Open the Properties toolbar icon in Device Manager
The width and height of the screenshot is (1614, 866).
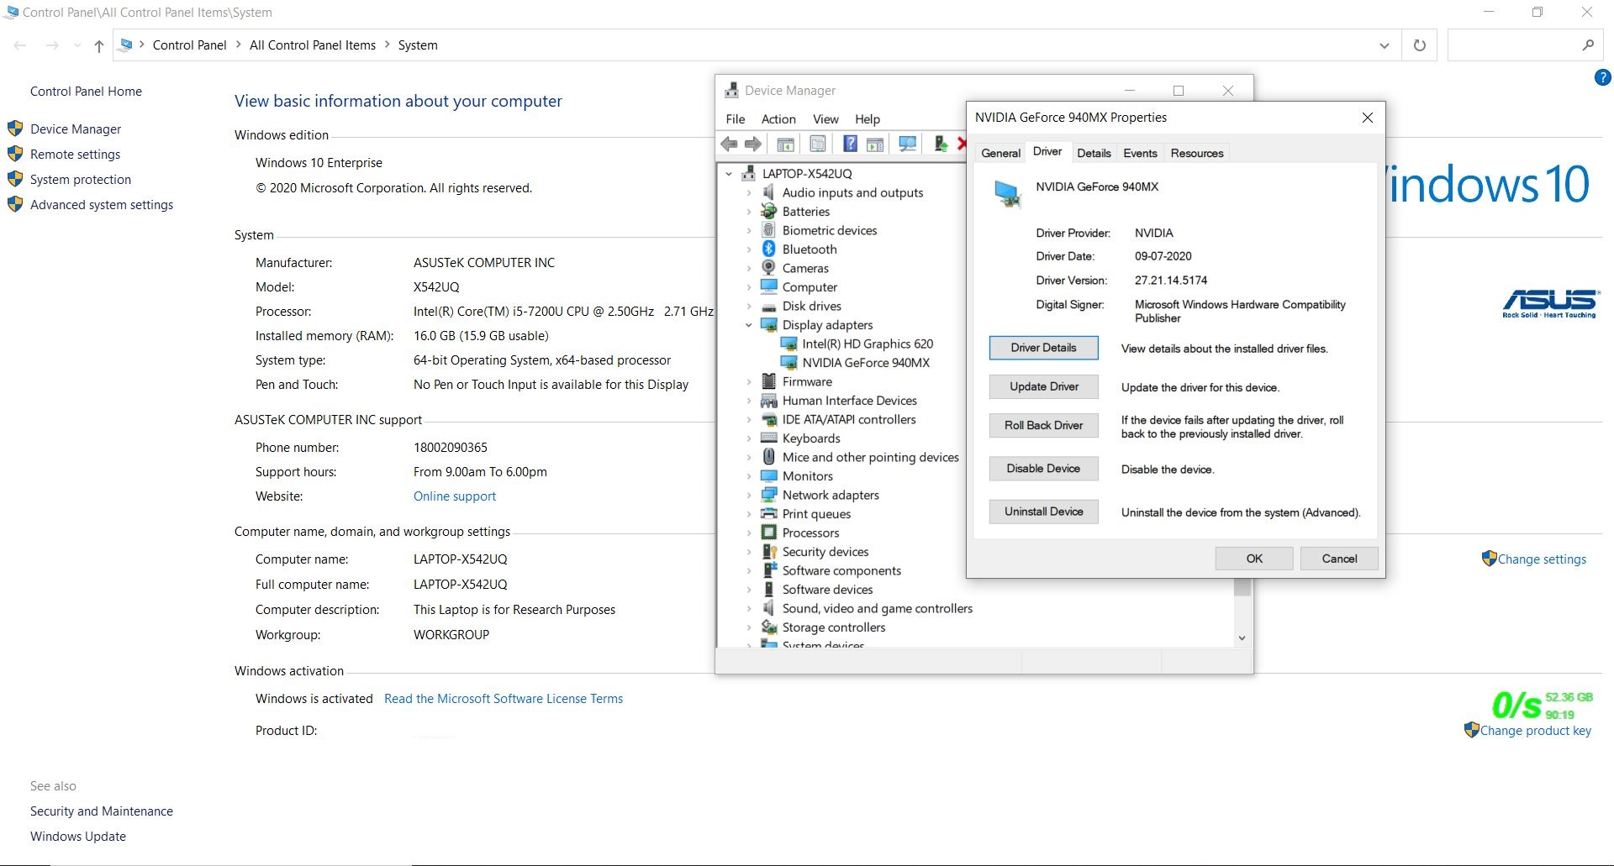pos(817,144)
